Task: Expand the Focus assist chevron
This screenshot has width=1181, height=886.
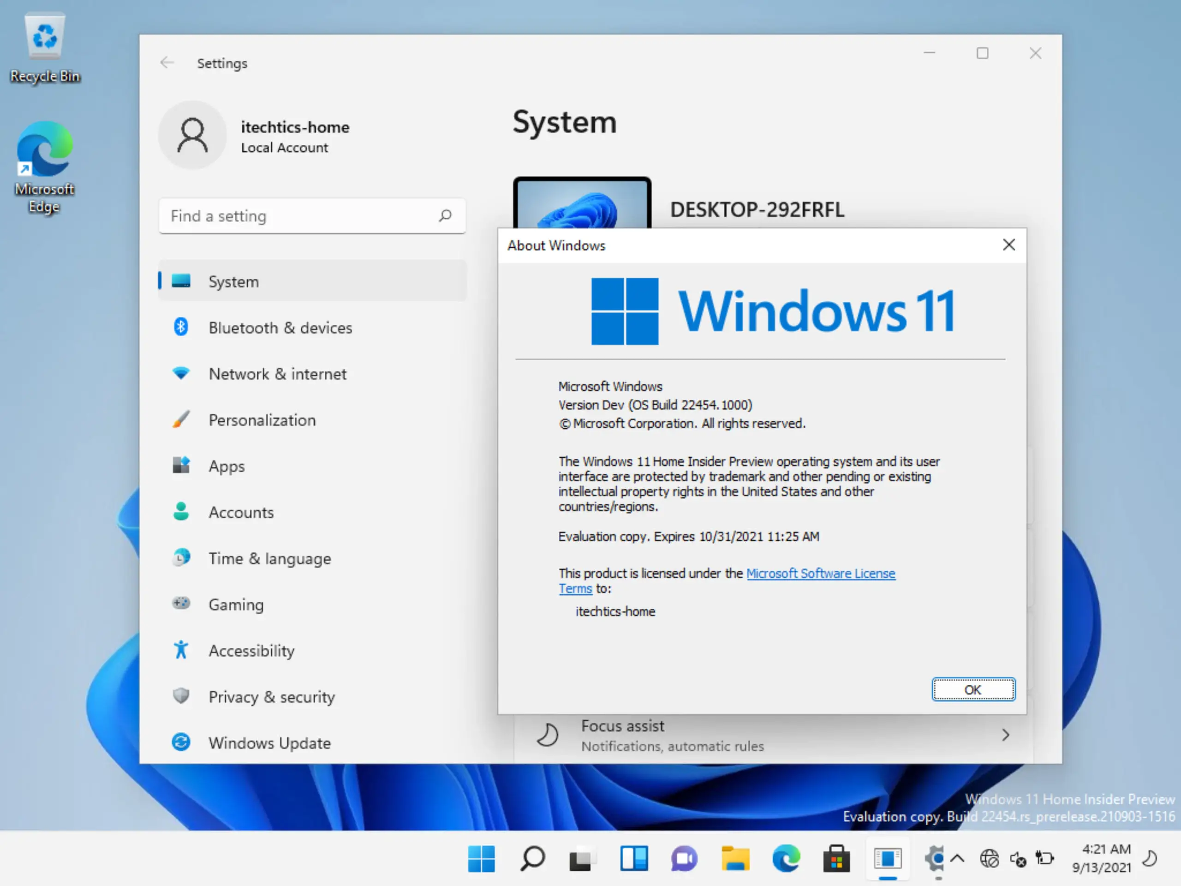Action: tap(1005, 736)
